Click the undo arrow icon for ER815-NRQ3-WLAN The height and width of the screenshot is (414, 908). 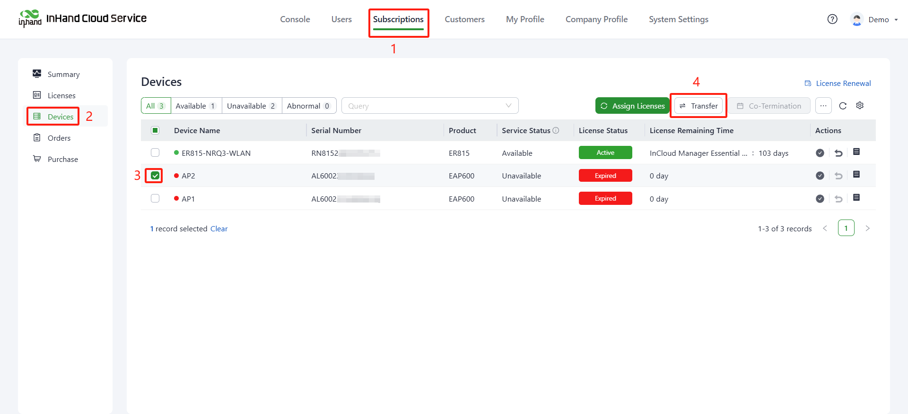click(x=838, y=153)
